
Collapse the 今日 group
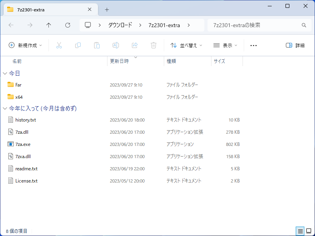pyautogui.click(x=5, y=73)
